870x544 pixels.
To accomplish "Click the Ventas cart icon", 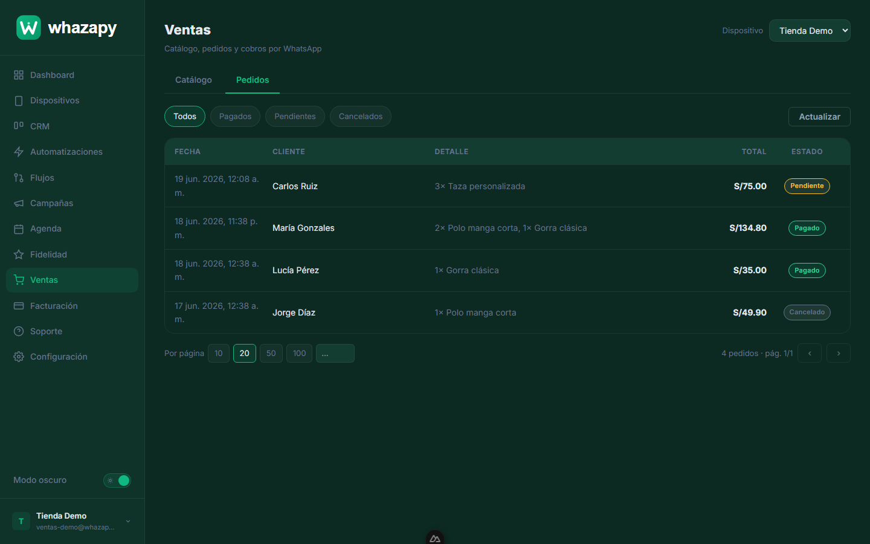I will point(19,280).
